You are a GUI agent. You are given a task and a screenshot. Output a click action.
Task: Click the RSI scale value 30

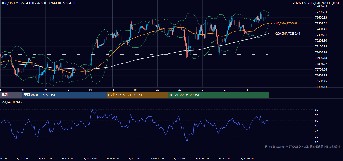[x=316, y=137]
